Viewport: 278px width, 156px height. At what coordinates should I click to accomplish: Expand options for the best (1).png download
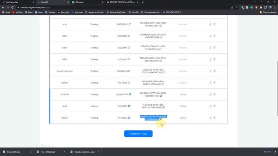(31, 152)
